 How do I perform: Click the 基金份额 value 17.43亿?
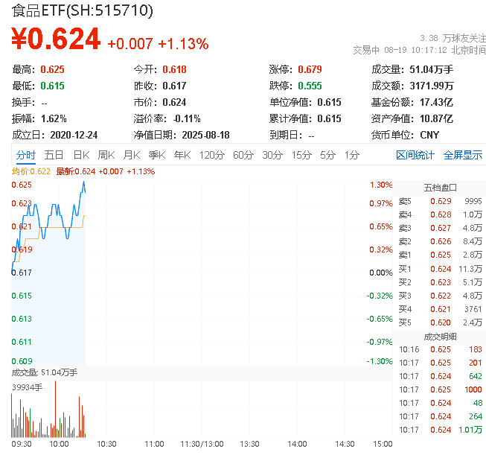coord(436,102)
